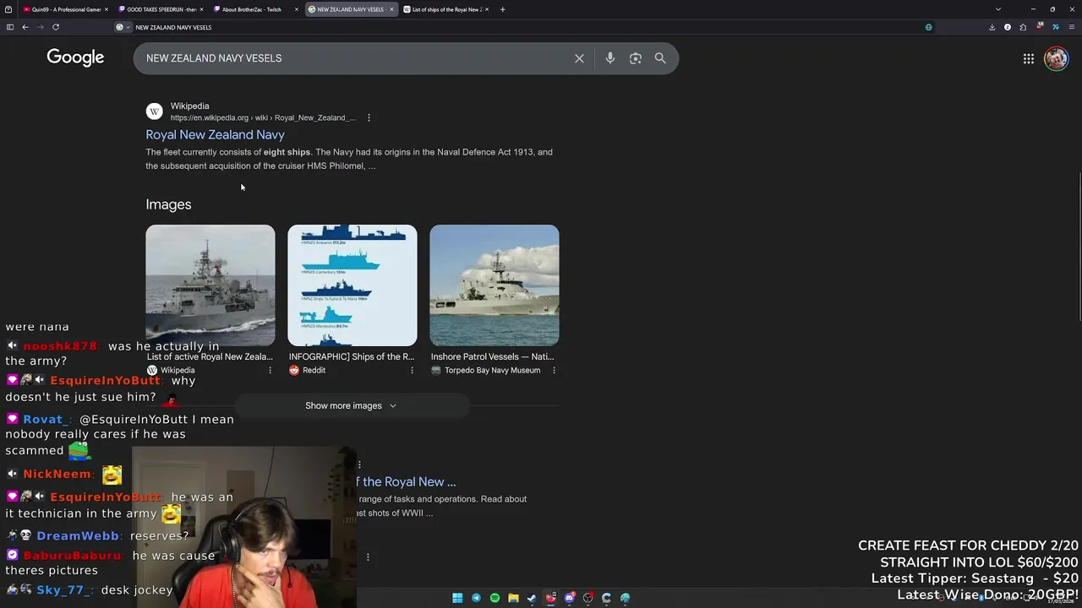Open INFOGRAPHIC Ships of the R... caption
This screenshot has height=608, width=1082.
(352, 356)
